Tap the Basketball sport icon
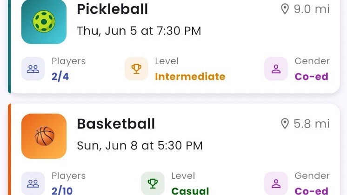 click(44, 136)
